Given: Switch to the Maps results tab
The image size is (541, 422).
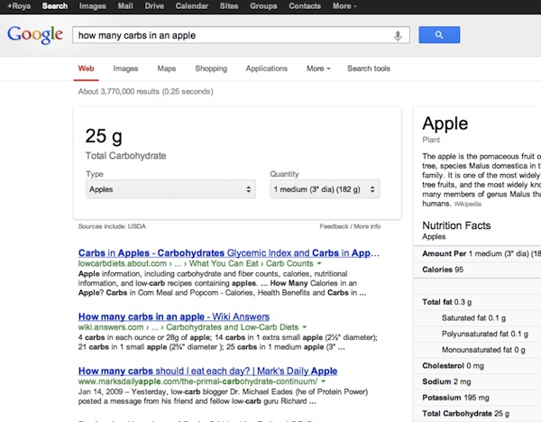Looking at the screenshot, I should pyautogui.click(x=167, y=69).
